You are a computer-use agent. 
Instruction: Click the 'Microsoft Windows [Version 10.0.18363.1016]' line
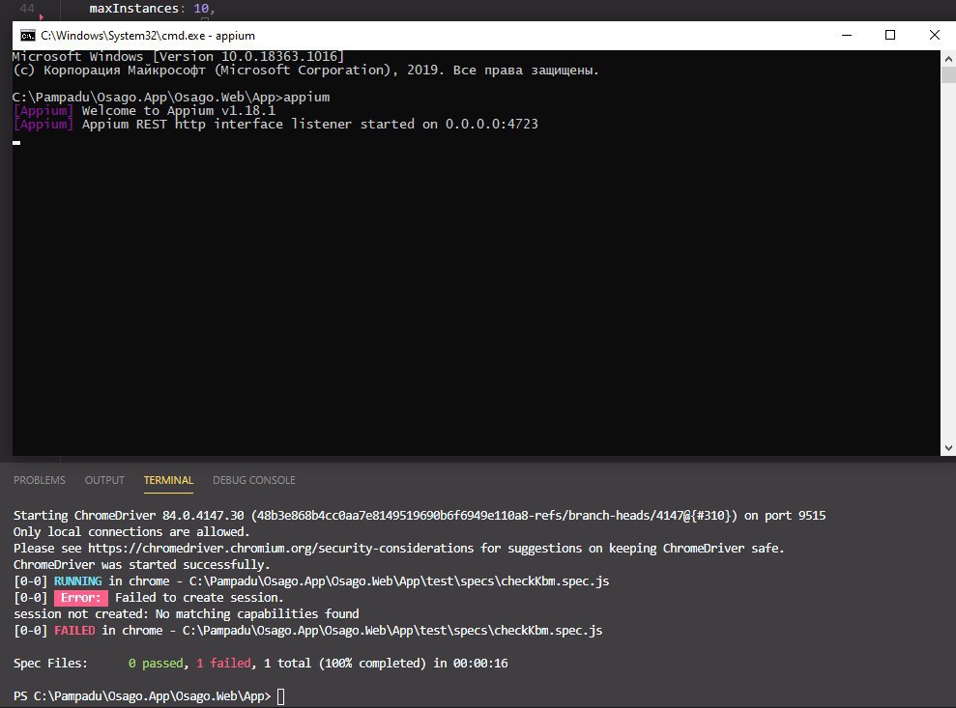[x=178, y=57]
